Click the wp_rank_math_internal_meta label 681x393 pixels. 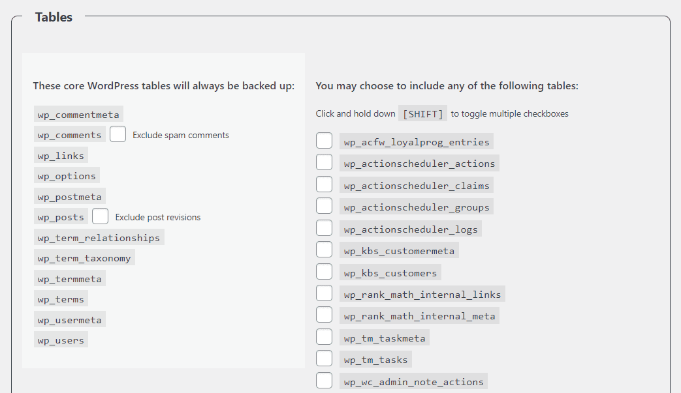419,316
